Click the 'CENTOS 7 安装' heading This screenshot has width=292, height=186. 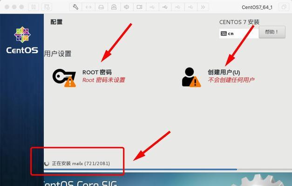tap(239, 22)
